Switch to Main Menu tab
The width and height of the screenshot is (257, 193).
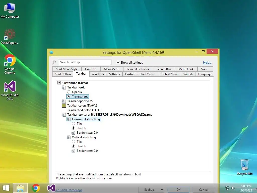click(111, 69)
